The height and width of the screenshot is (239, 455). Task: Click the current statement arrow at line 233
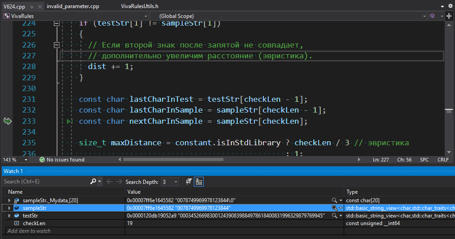7,121
